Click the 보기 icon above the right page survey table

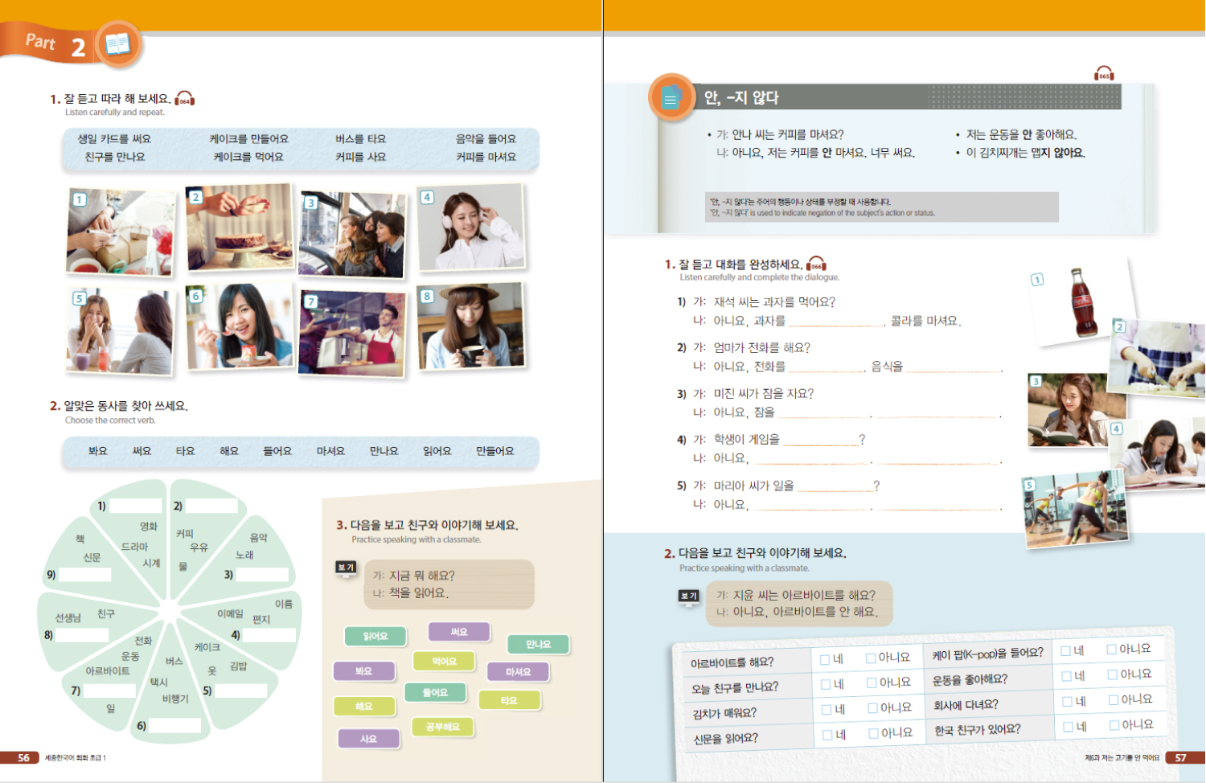coord(689,596)
